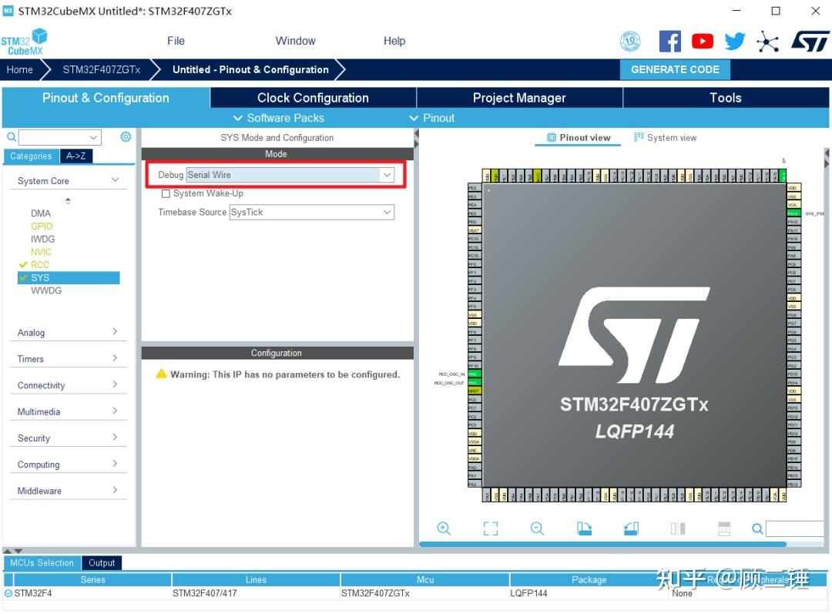Enable the System Wake-Up checkbox

click(x=166, y=193)
